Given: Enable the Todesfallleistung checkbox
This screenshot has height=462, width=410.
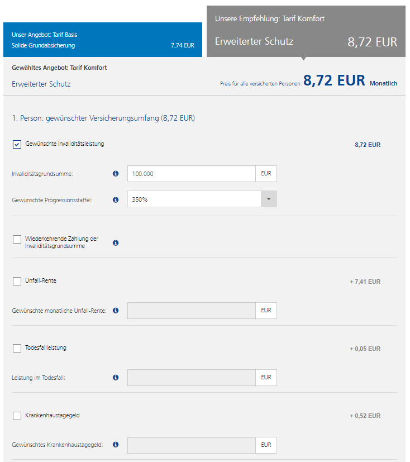Looking at the screenshot, I should pyautogui.click(x=17, y=348).
